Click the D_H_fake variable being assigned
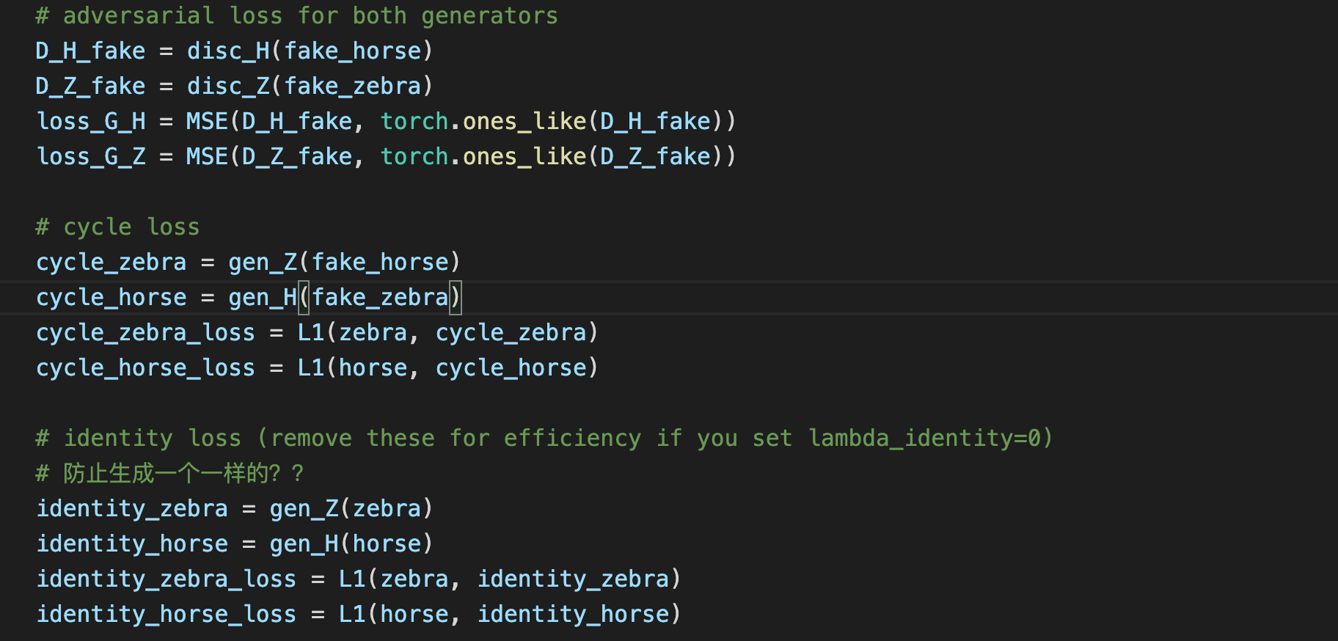 (91, 51)
